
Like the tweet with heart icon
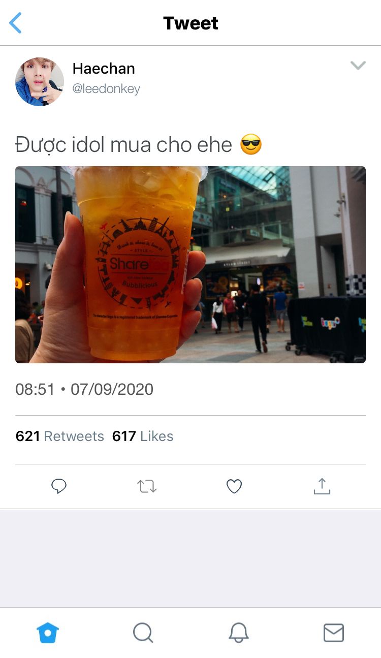(234, 486)
